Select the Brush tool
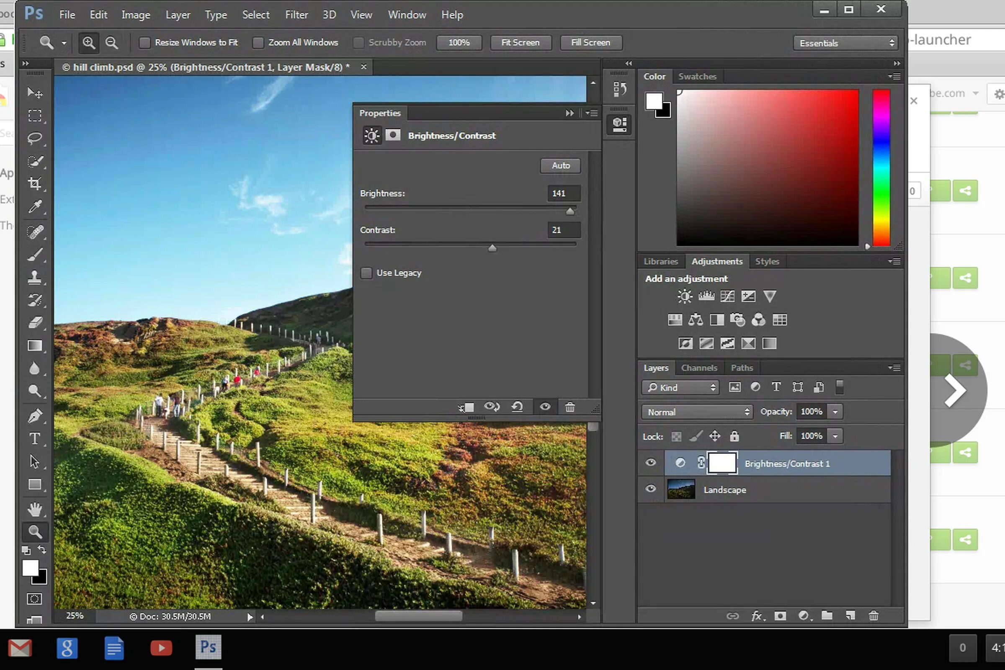 point(35,253)
